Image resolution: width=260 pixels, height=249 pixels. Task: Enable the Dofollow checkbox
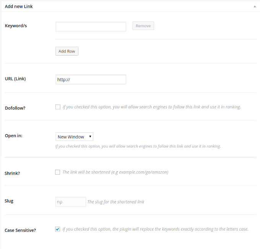[58, 107]
